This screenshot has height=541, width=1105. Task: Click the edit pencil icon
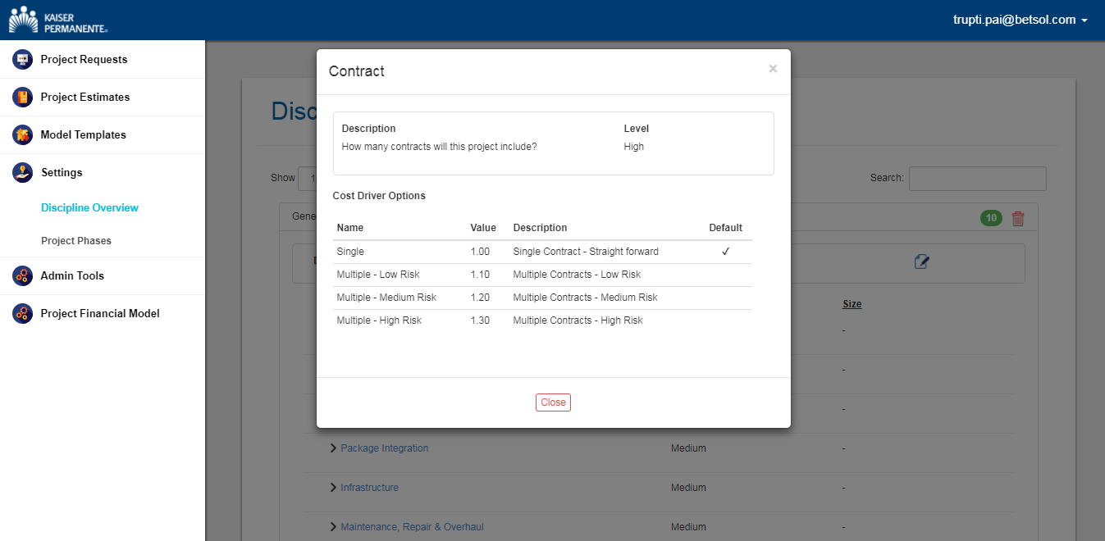tap(921, 261)
